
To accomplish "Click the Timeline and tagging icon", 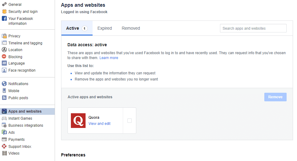I will 4,43.
